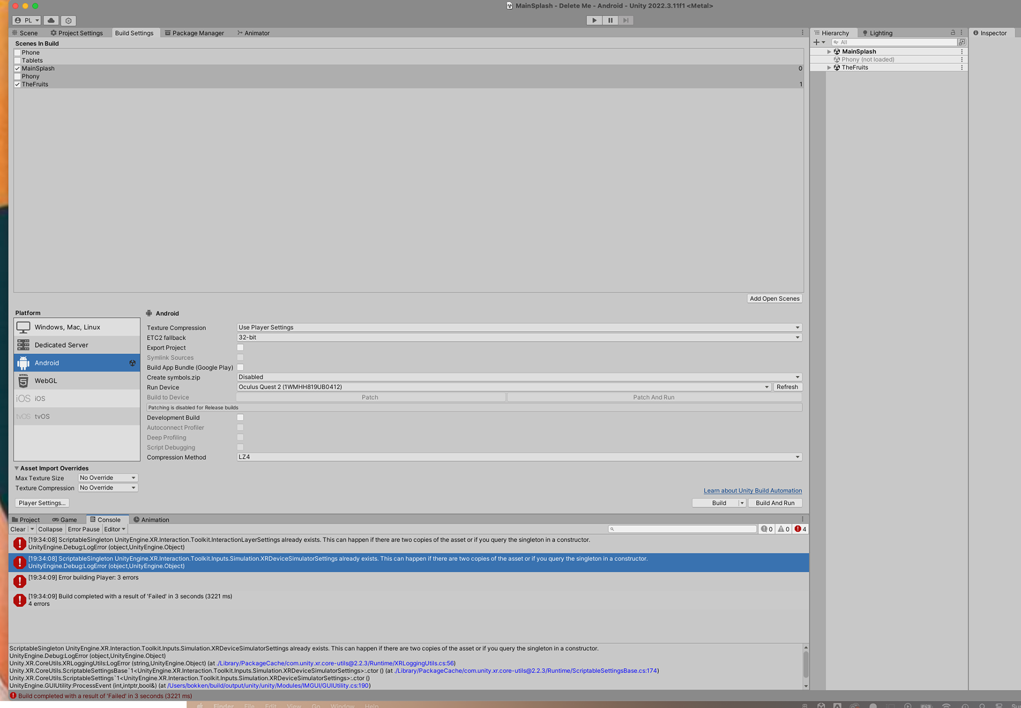Toggle info messages filter in console
The height and width of the screenshot is (708, 1021).
[767, 529]
